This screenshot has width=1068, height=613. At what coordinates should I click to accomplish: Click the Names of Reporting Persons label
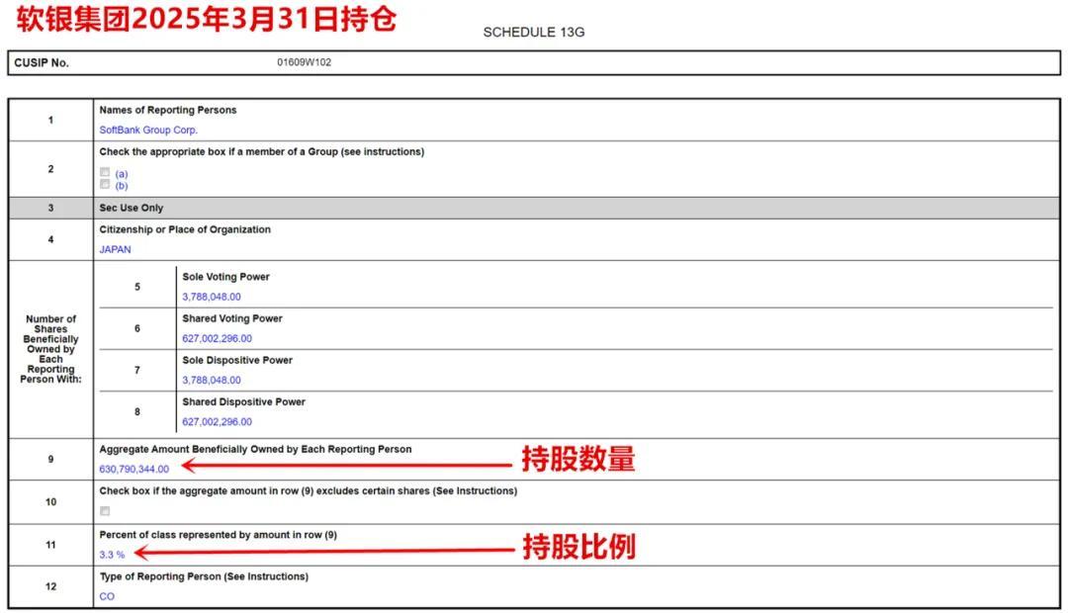[168, 110]
